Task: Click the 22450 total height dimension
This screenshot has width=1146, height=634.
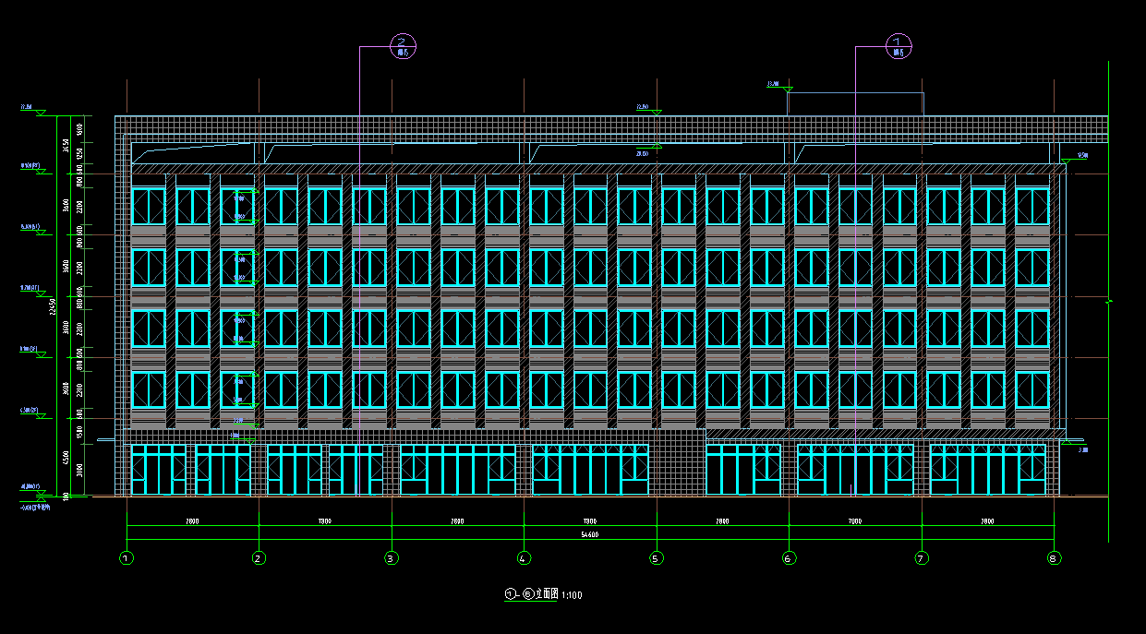Action: point(53,306)
